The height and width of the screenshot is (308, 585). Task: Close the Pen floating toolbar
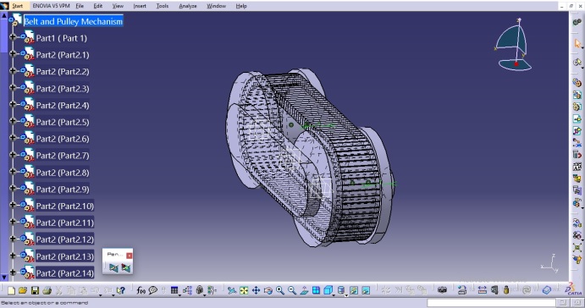(129, 256)
